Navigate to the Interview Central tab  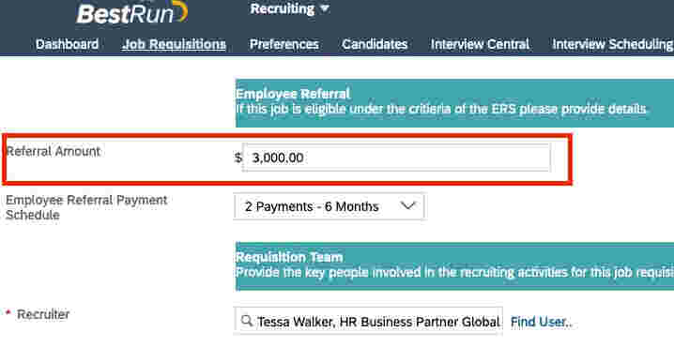pyautogui.click(x=480, y=44)
